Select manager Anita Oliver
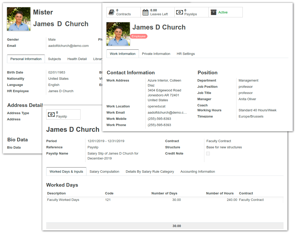296x233 pixels. tap(247, 99)
